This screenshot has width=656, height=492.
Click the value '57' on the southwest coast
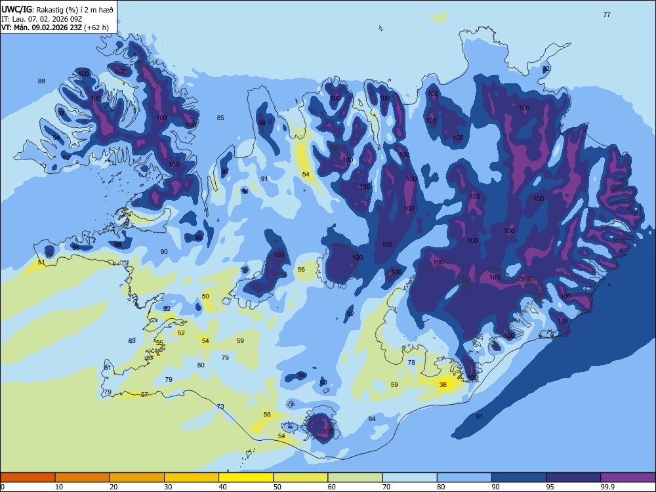pos(144,394)
